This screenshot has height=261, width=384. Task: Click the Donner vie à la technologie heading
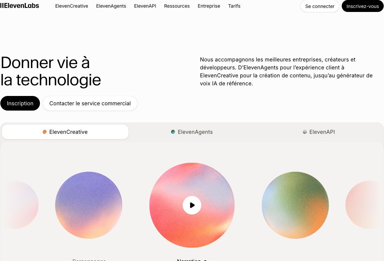point(51,71)
